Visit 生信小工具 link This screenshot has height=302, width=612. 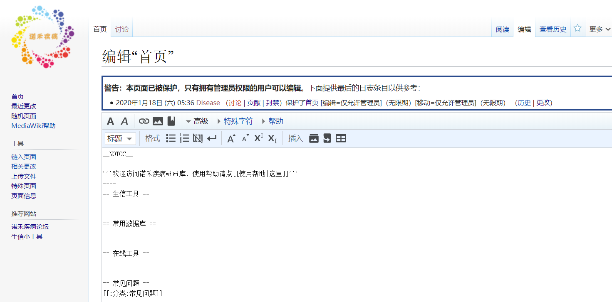[x=27, y=236]
